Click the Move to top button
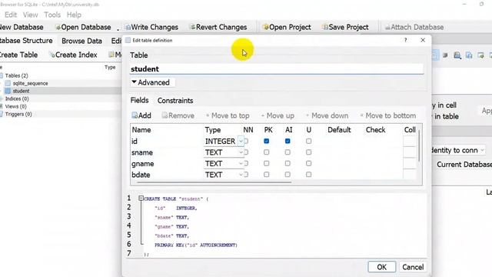This screenshot has width=492, height=277. coord(228,115)
